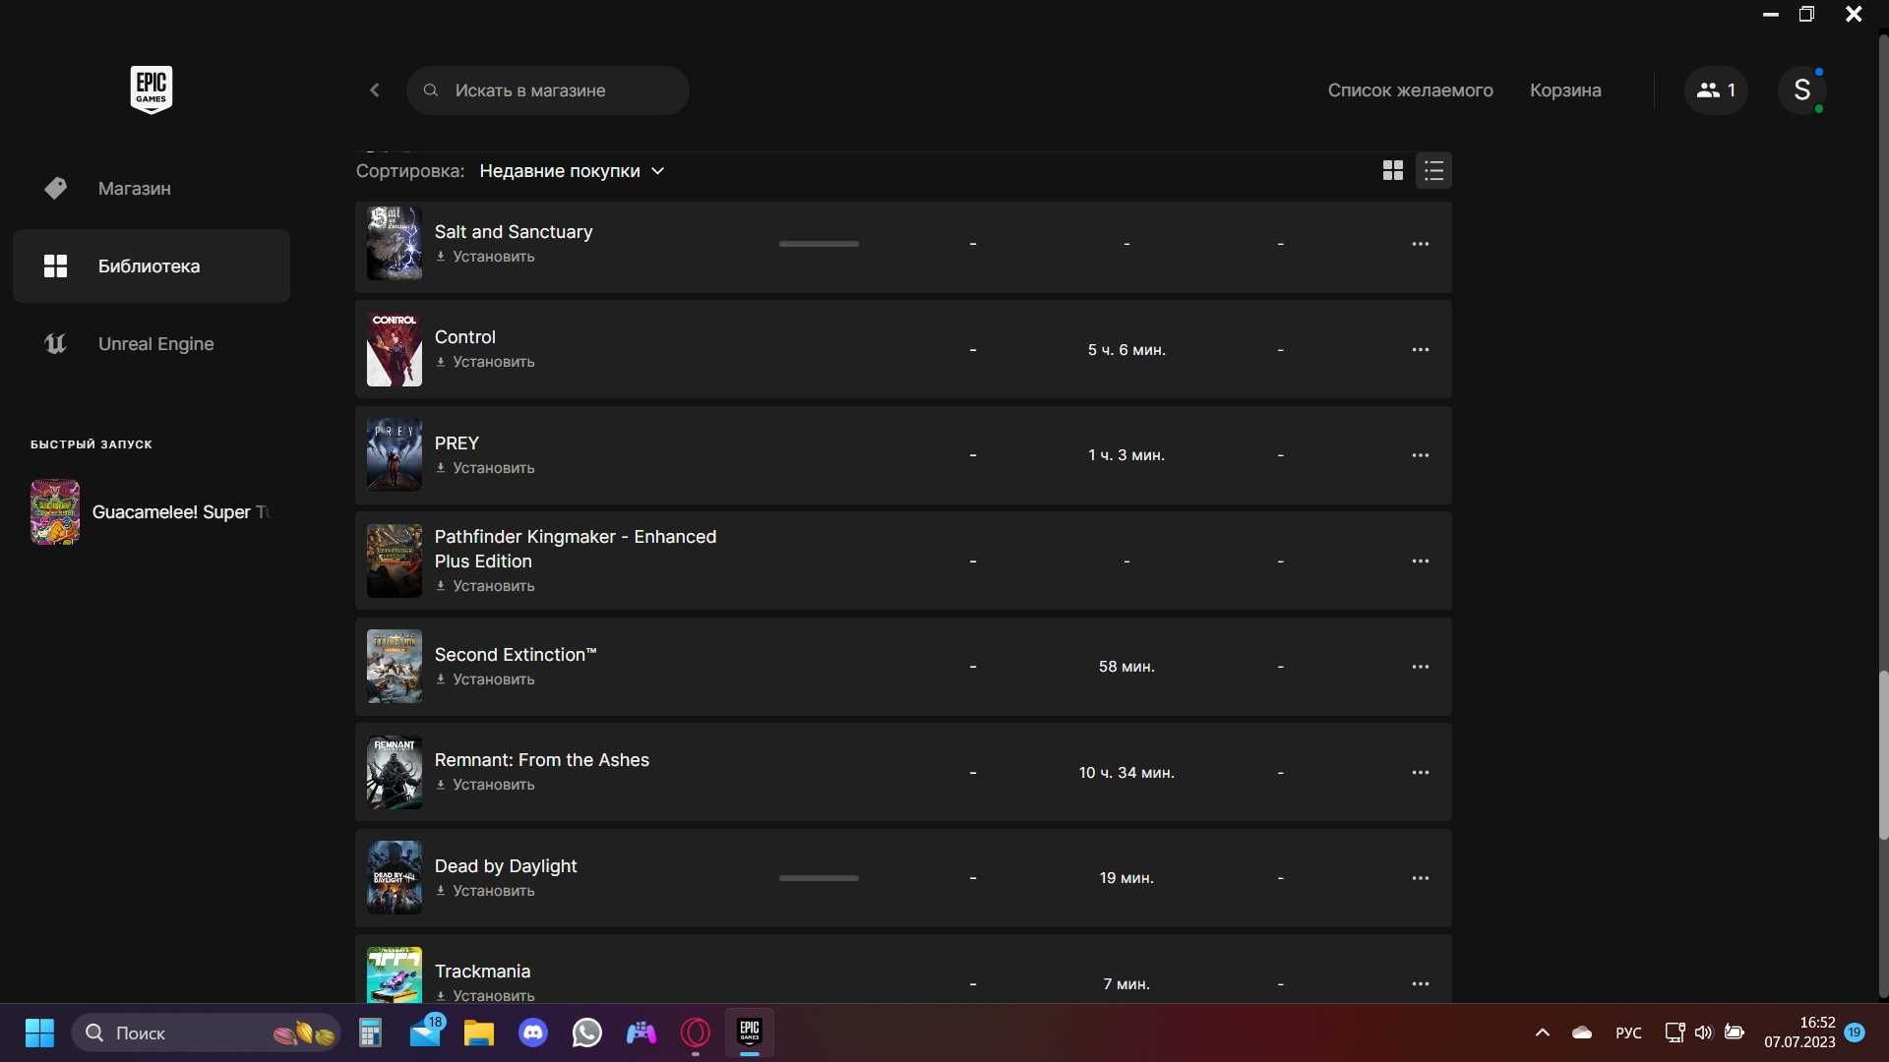Viewport: 1889px width, 1062px height.
Task: Open three-dots menu for Dead by Daylight
Action: point(1421,878)
